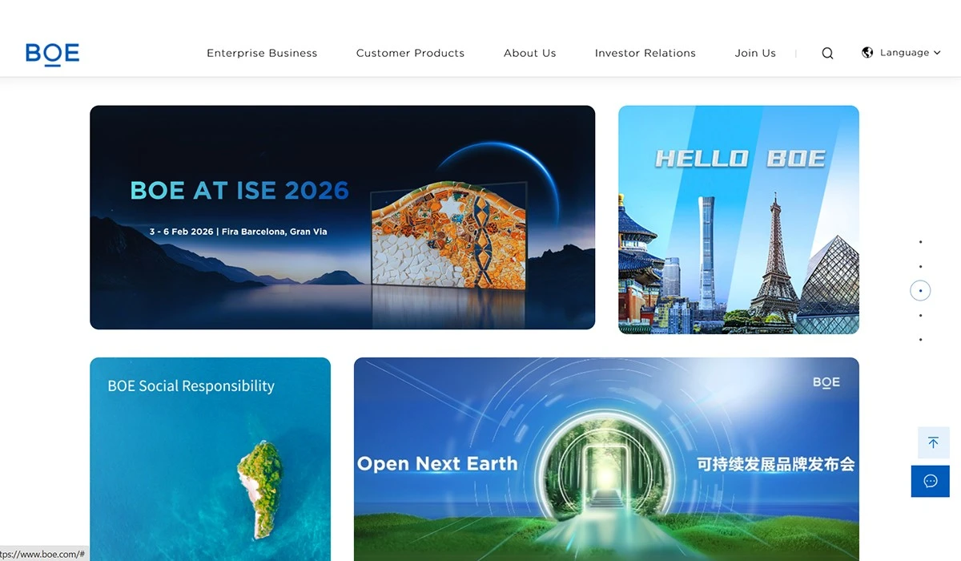Select the fifth page indicator dot
This screenshot has height=561, width=961.
click(920, 340)
